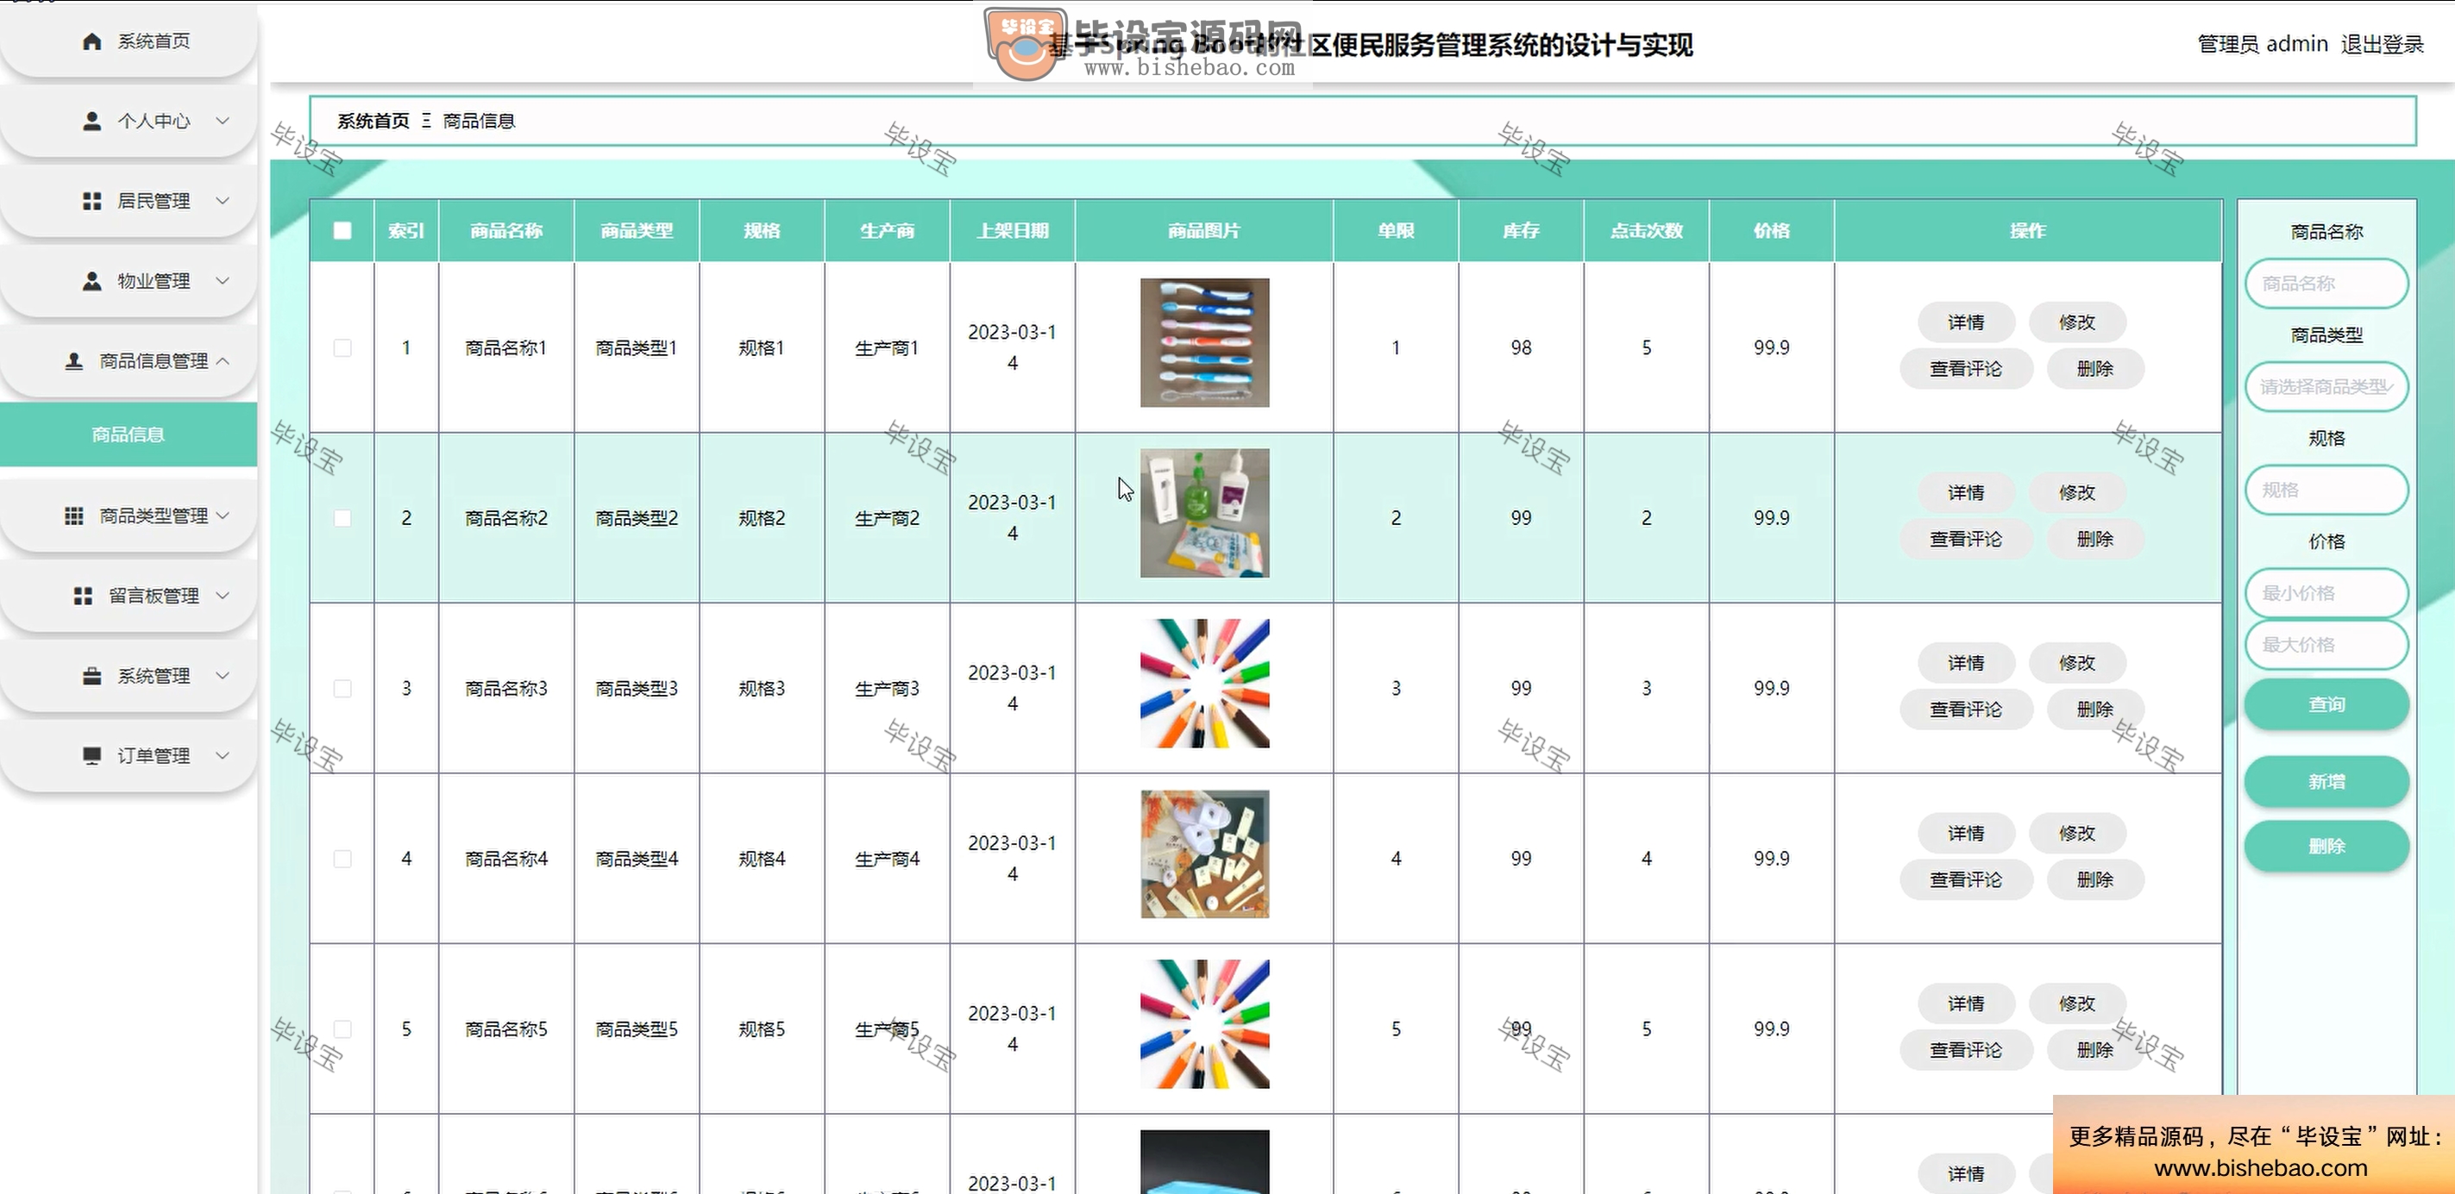Click the monitor icon beside 订单管理

tap(91, 755)
